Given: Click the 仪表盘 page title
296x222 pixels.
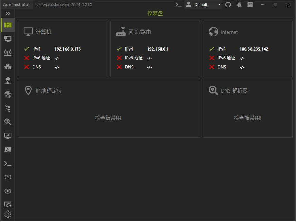Looking at the screenshot, I should [x=155, y=13].
